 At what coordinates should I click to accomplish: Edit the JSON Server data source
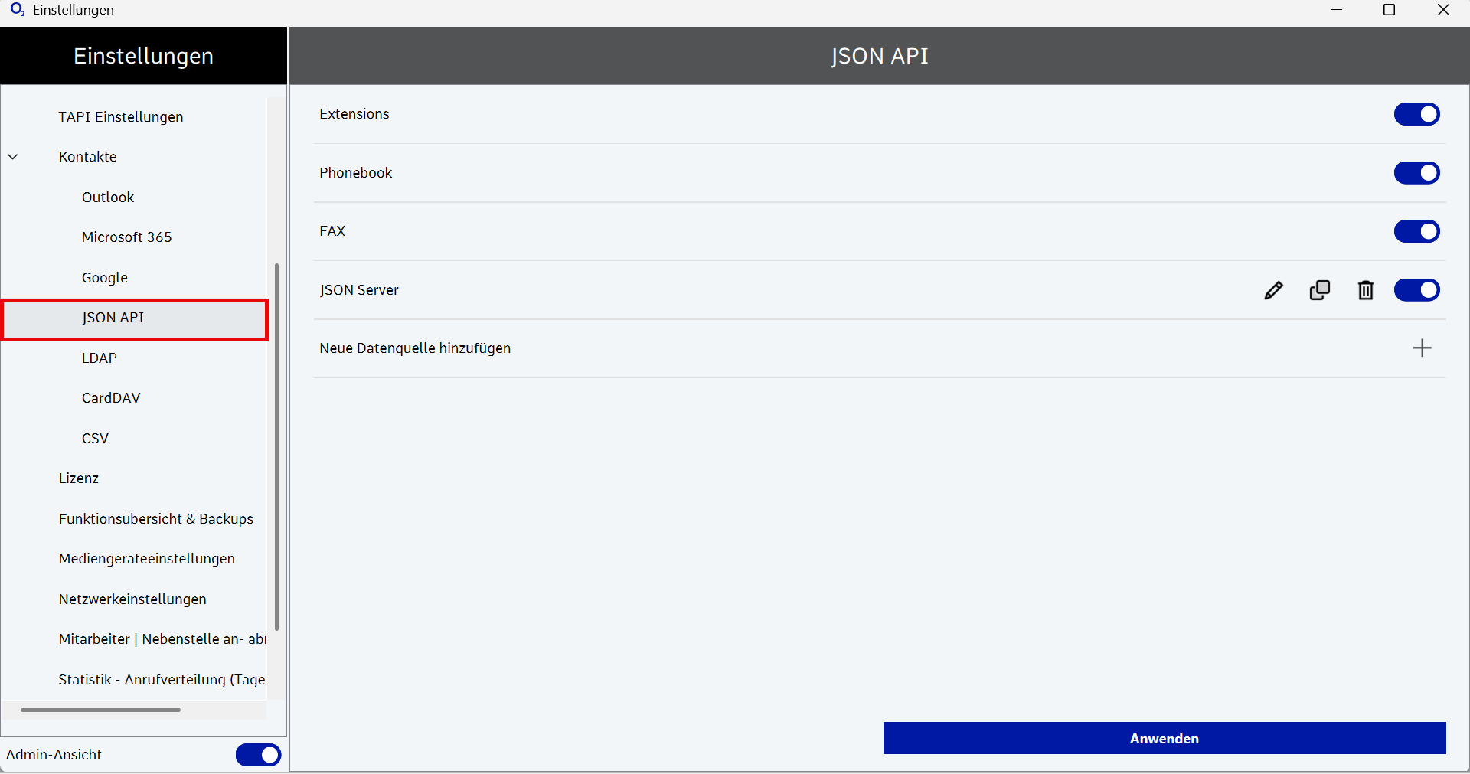click(x=1273, y=290)
